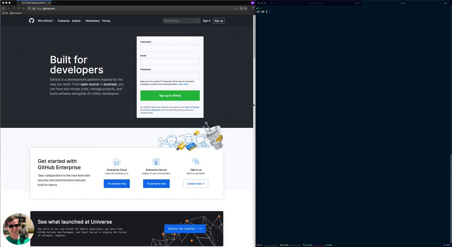Click the 33 GB memory status in terminal
Viewport: 452px width, 247px height.
pos(284,245)
